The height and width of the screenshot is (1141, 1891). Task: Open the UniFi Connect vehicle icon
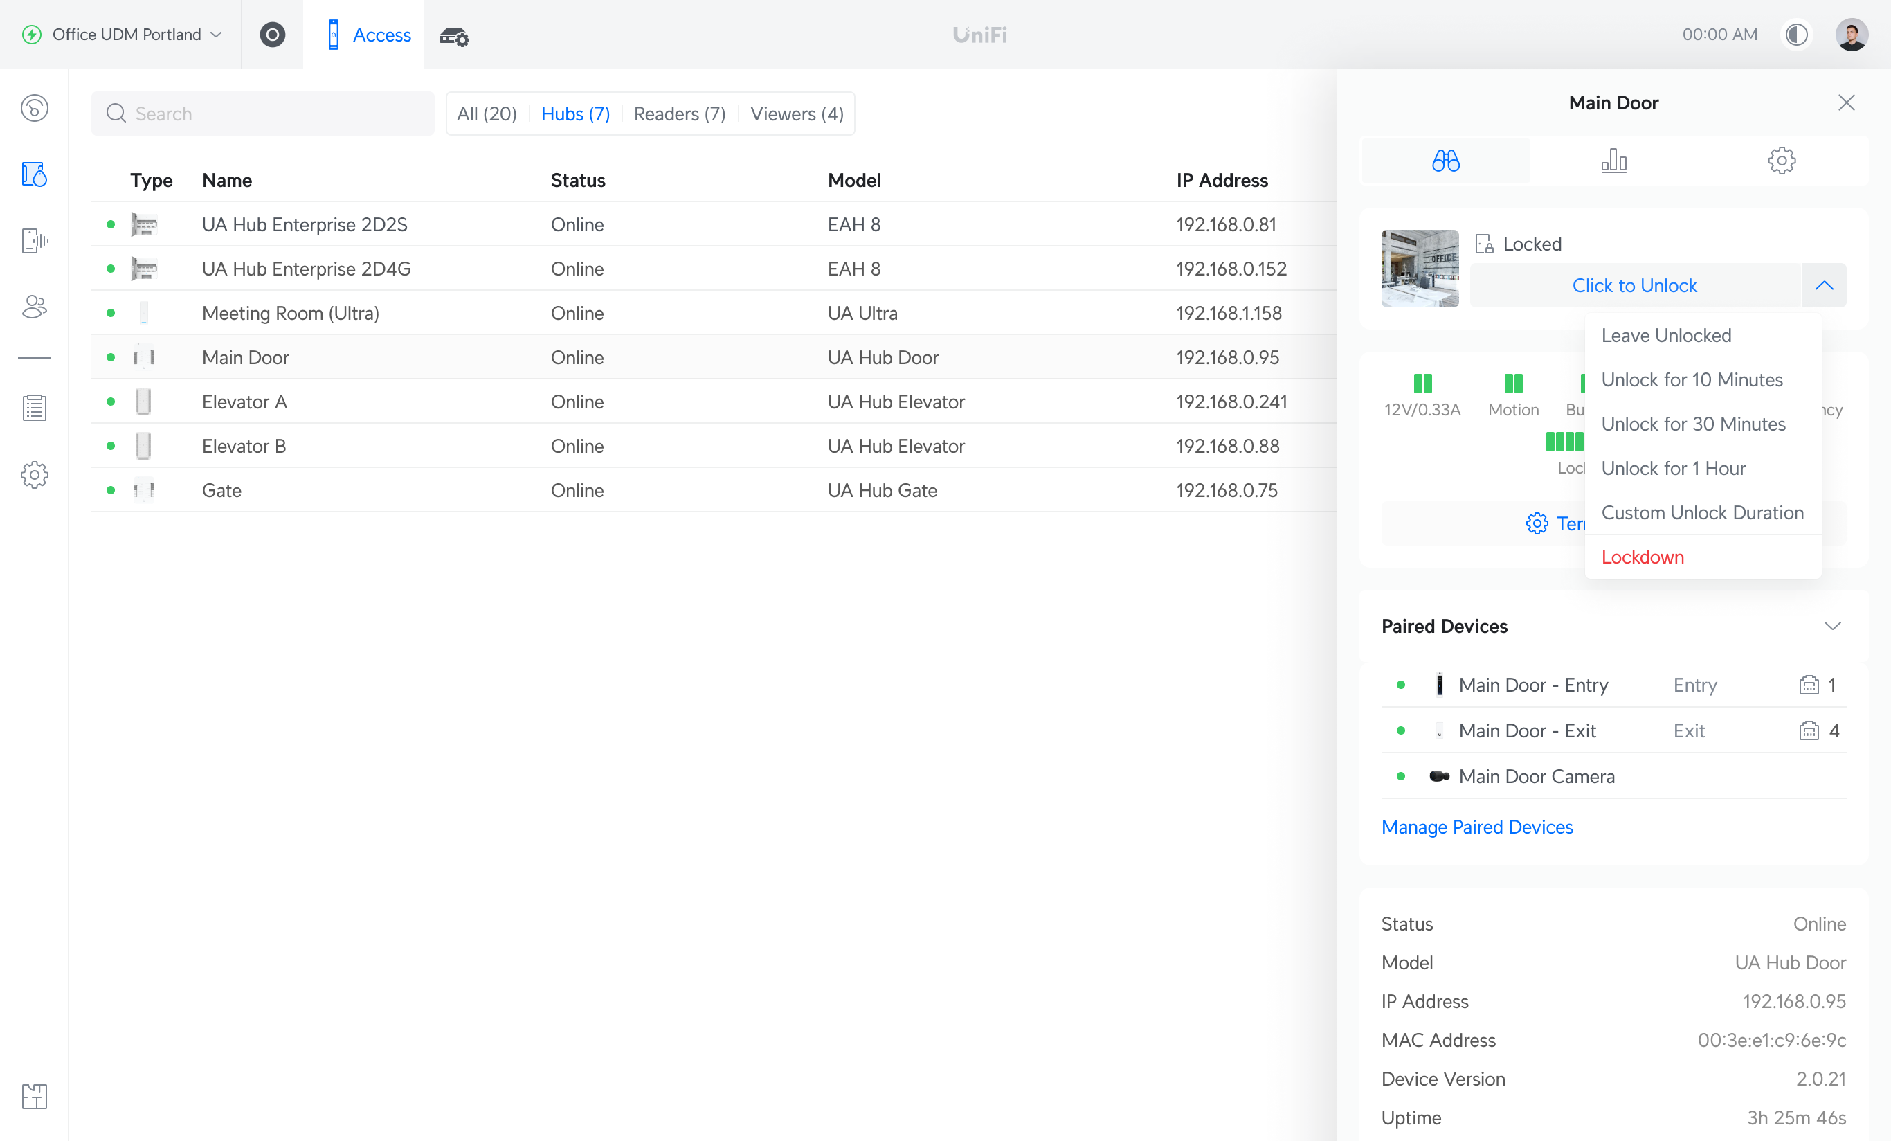pyautogui.click(x=454, y=35)
